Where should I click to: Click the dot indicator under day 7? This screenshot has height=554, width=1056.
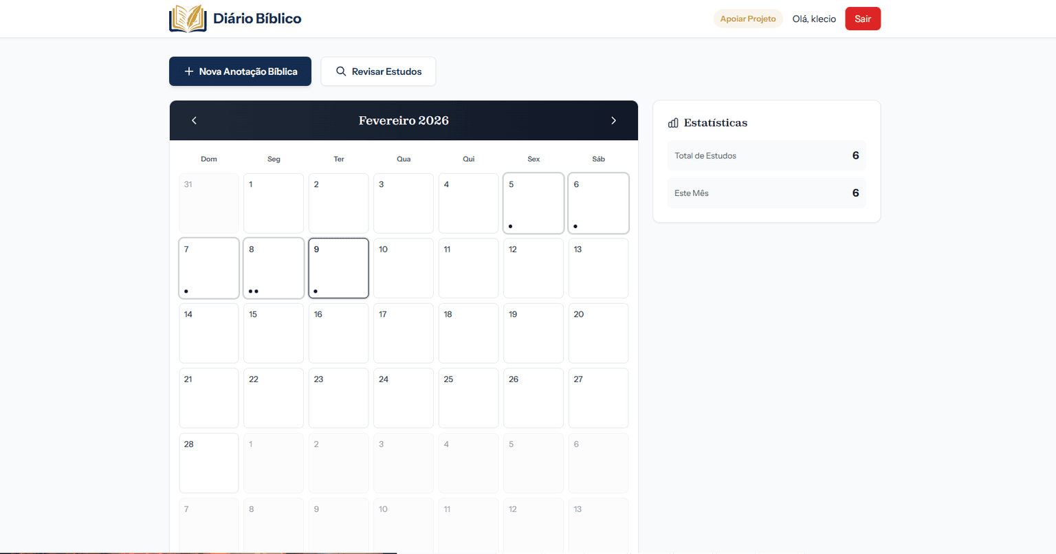click(x=186, y=291)
